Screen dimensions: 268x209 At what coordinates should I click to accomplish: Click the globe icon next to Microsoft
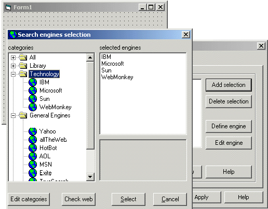coord(33,91)
